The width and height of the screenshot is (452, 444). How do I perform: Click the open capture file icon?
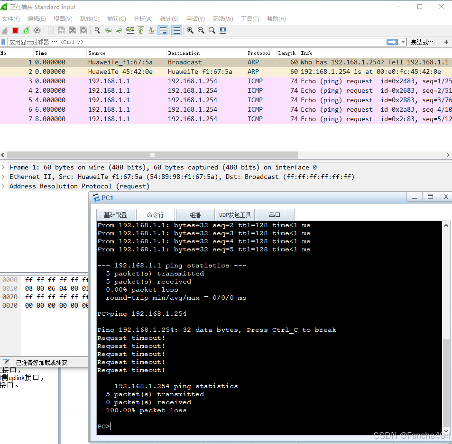click(51, 30)
